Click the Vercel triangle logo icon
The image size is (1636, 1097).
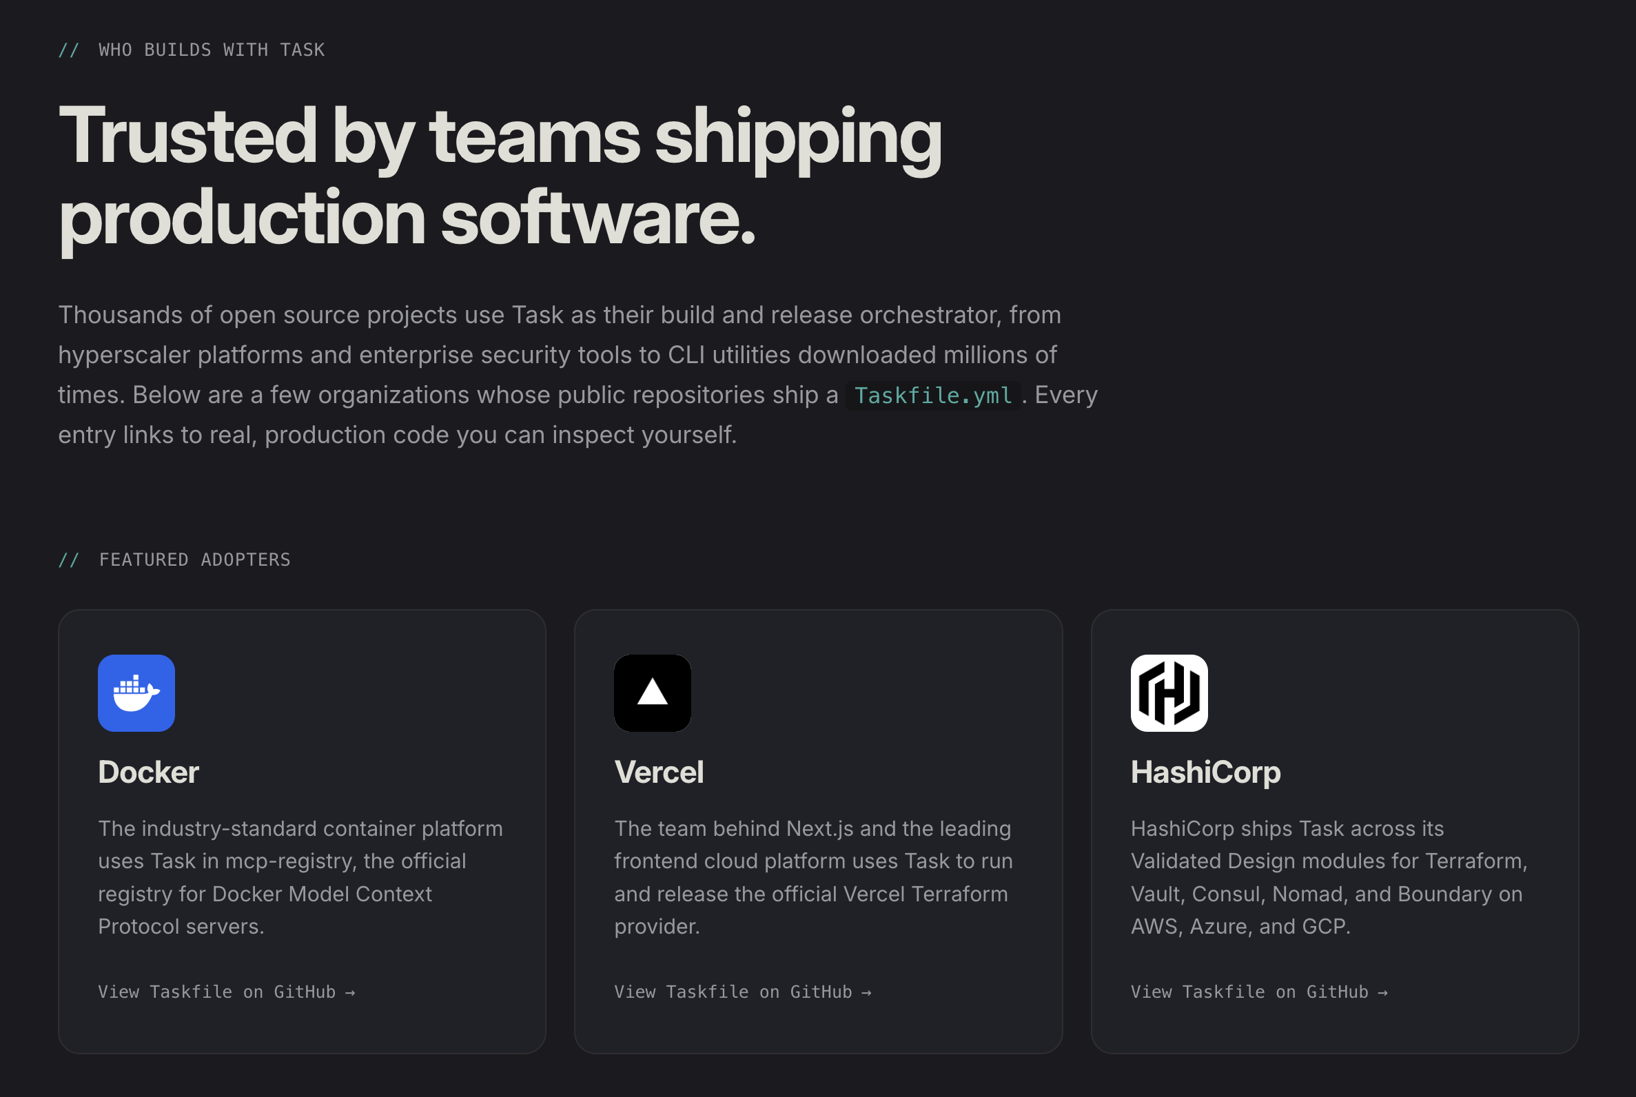point(652,693)
